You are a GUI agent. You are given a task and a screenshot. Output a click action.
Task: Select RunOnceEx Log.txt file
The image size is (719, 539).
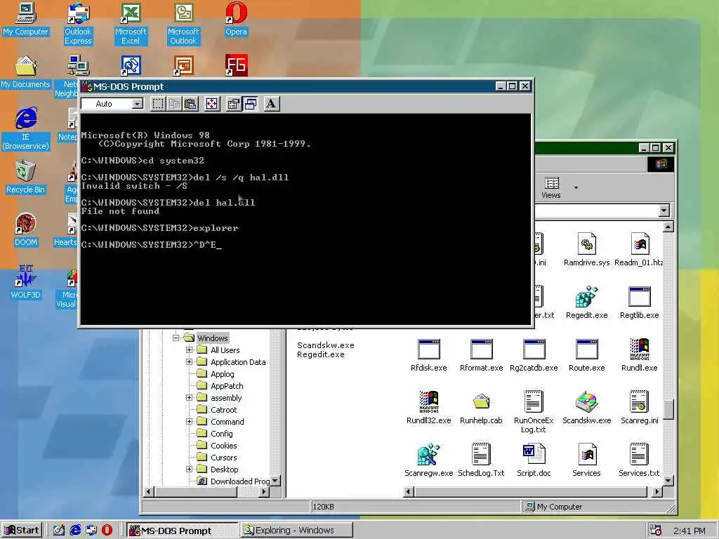click(x=534, y=412)
